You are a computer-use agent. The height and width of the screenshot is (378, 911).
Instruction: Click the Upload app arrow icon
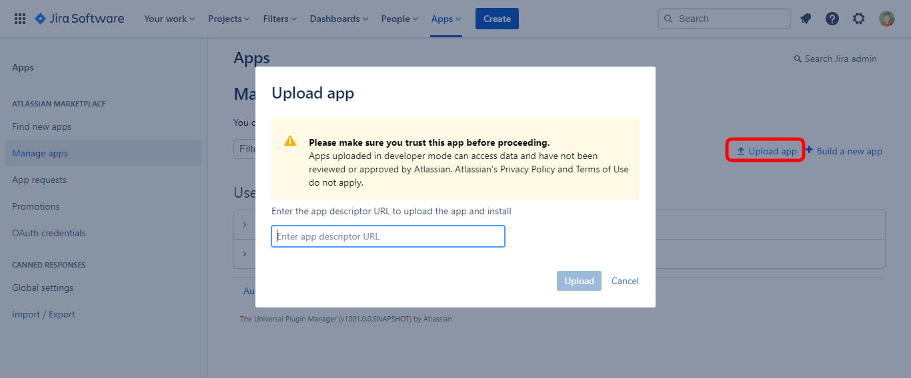click(x=740, y=151)
